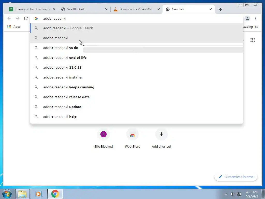Open the Reading list
265x199 pixels.
(251, 27)
